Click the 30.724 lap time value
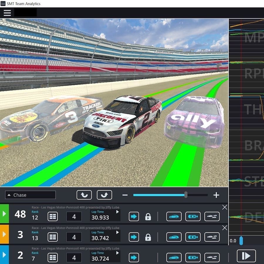 point(100,259)
